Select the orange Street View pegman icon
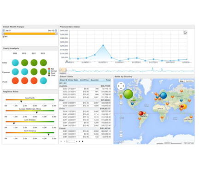The image size is (199, 170). point(121,97)
